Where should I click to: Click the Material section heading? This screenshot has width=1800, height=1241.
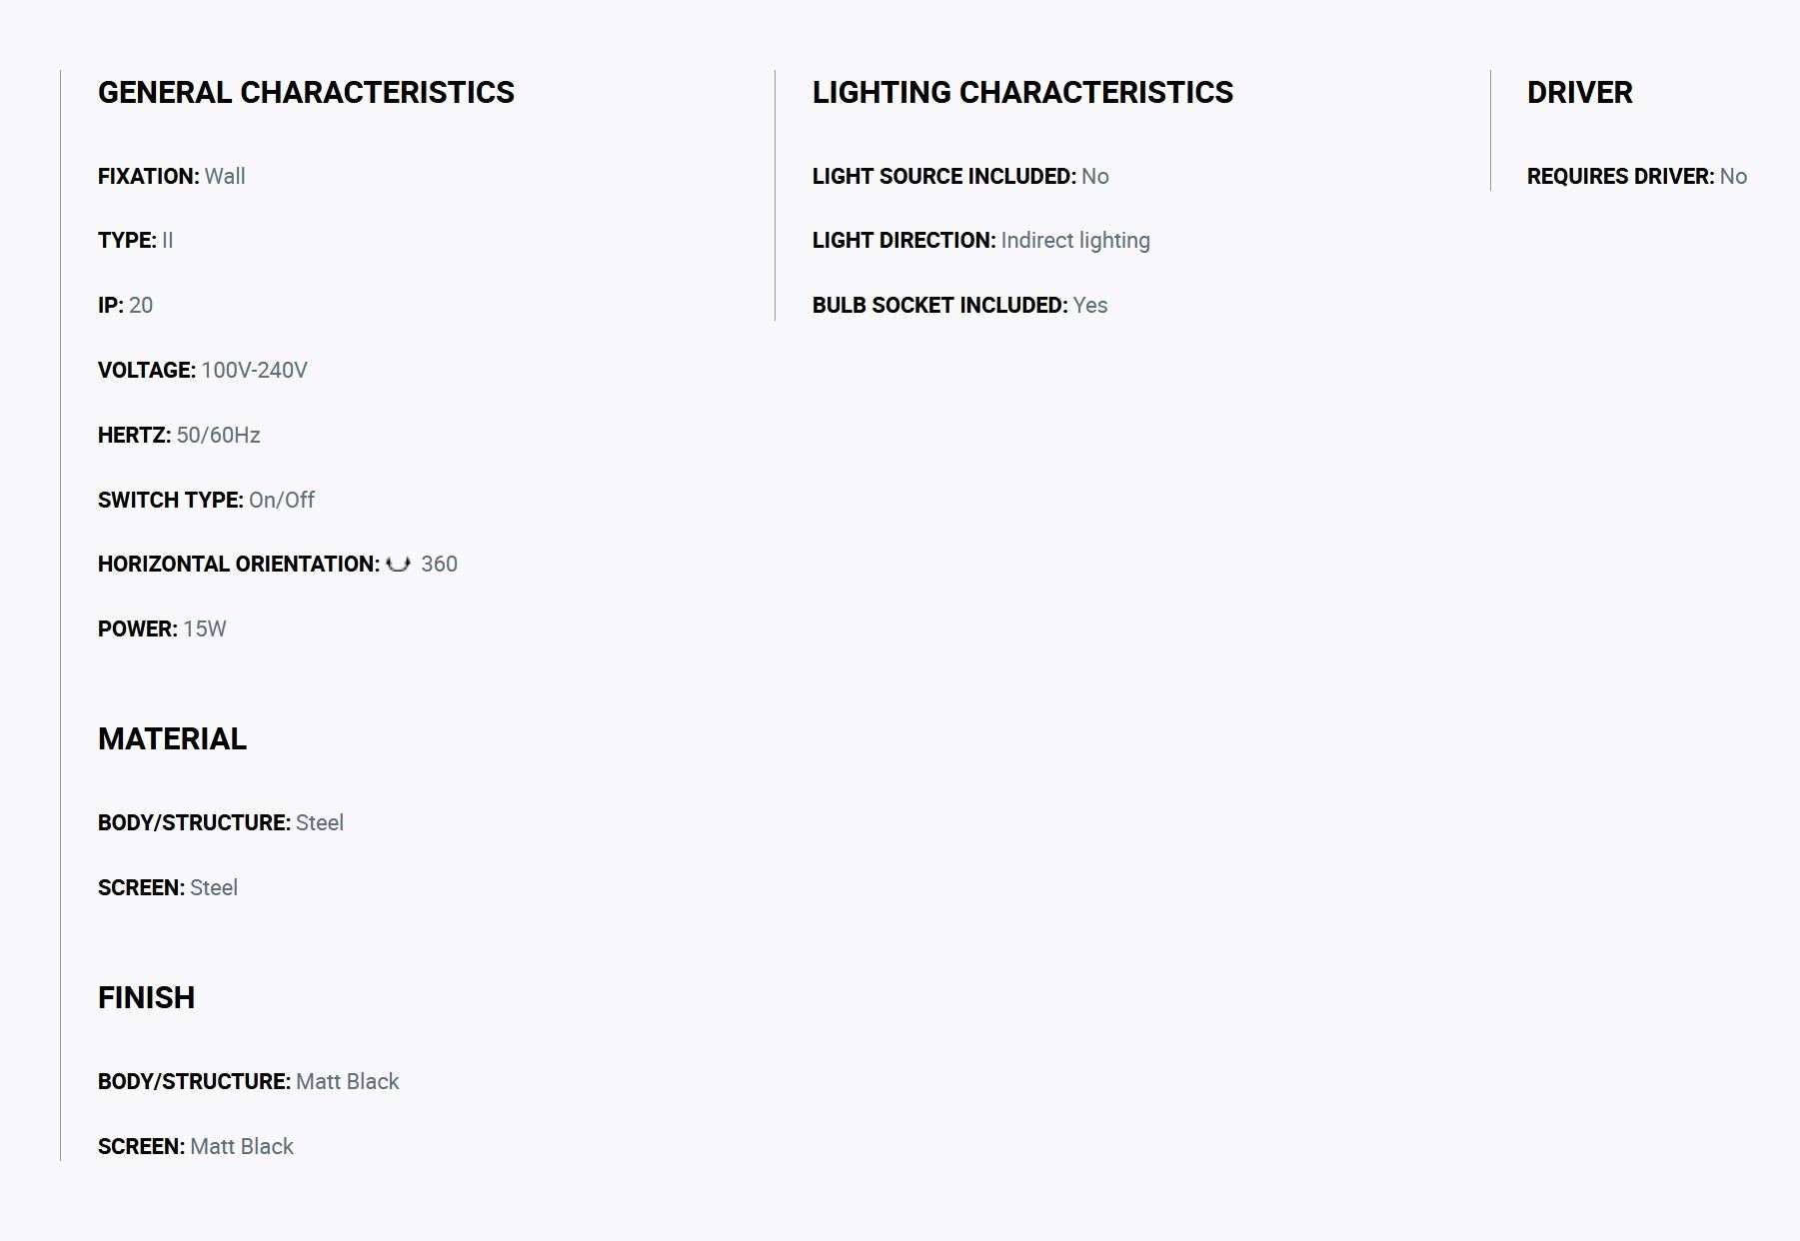point(172,739)
